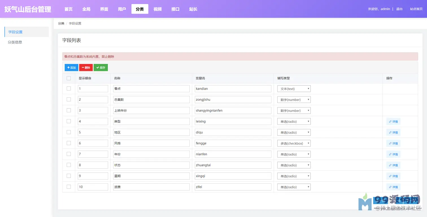Open the type dropdown for kandian
The width and height of the screenshot is (427, 217).
click(x=294, y=89)
